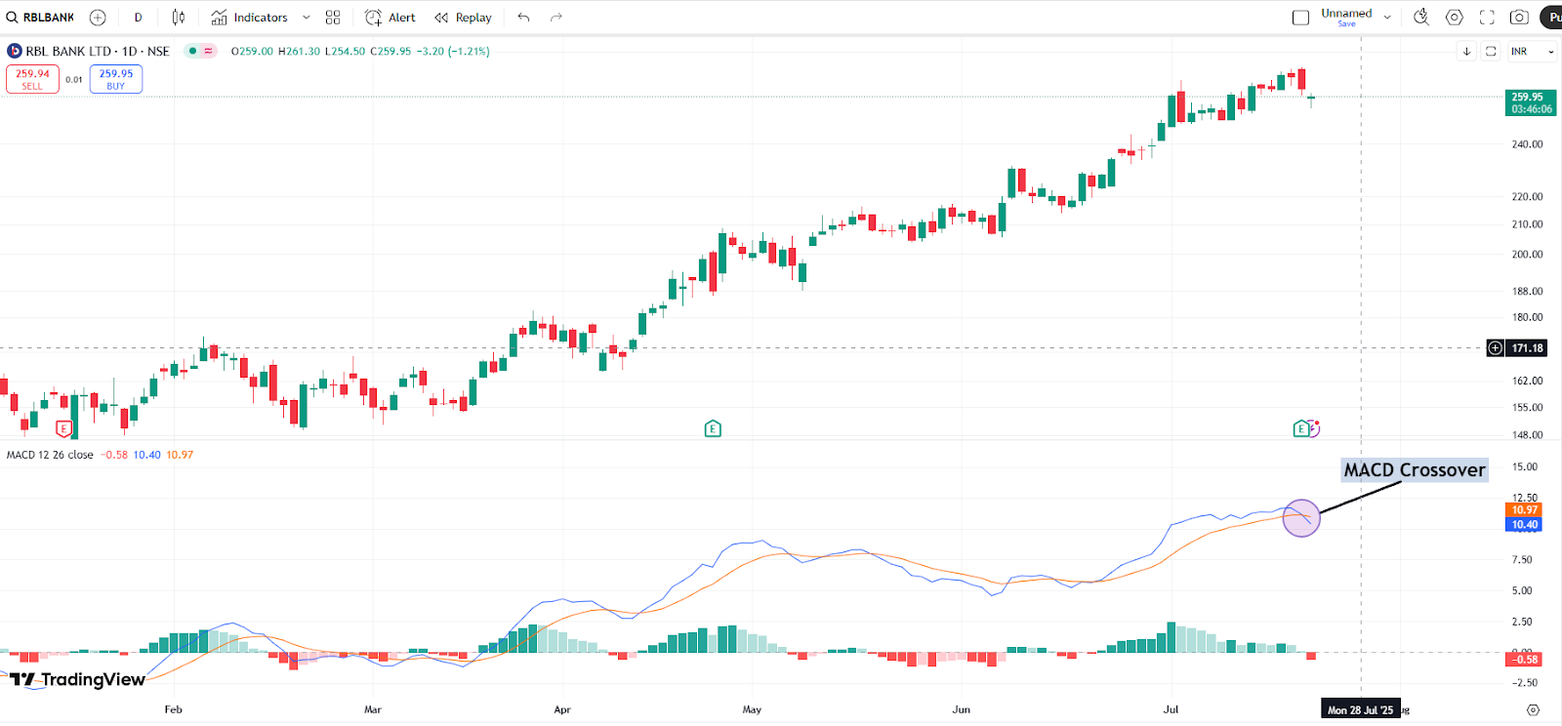The image size is (1562, 726).
Task: Click the blue 10.40 scale label
Action: coord(1524,524)
